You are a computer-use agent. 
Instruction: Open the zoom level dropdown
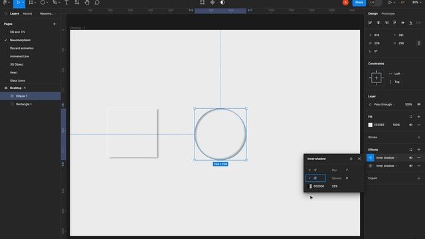(416, 3)
